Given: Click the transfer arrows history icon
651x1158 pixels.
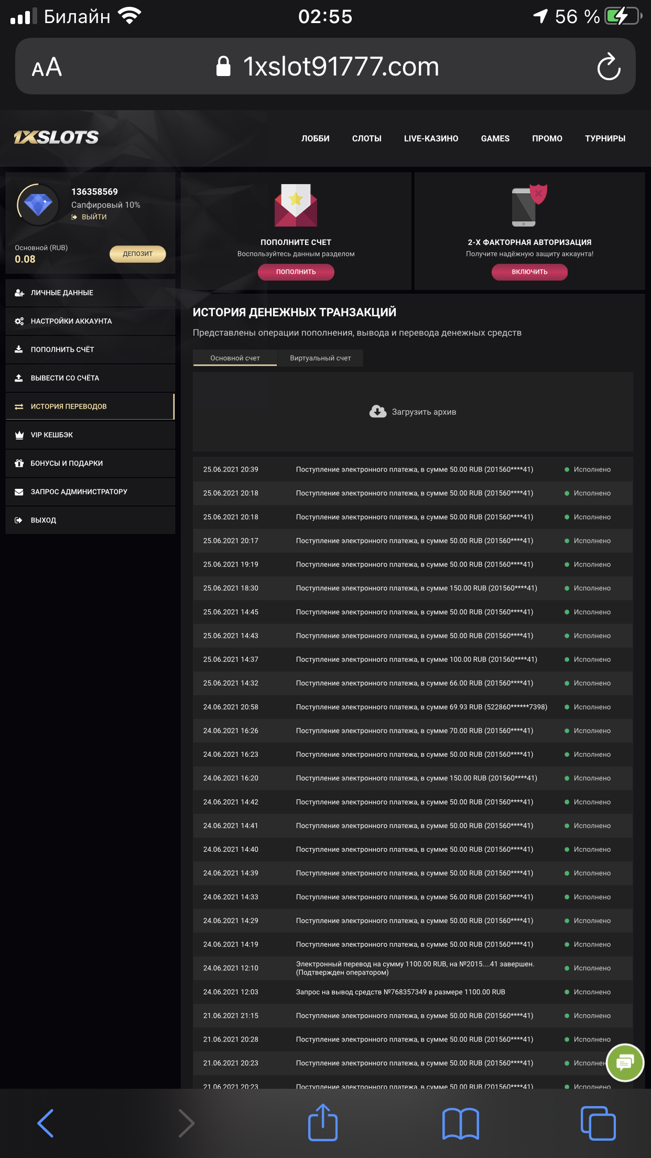Looking at the screenshot, I should pyautogui.click(x=19, y=406).
